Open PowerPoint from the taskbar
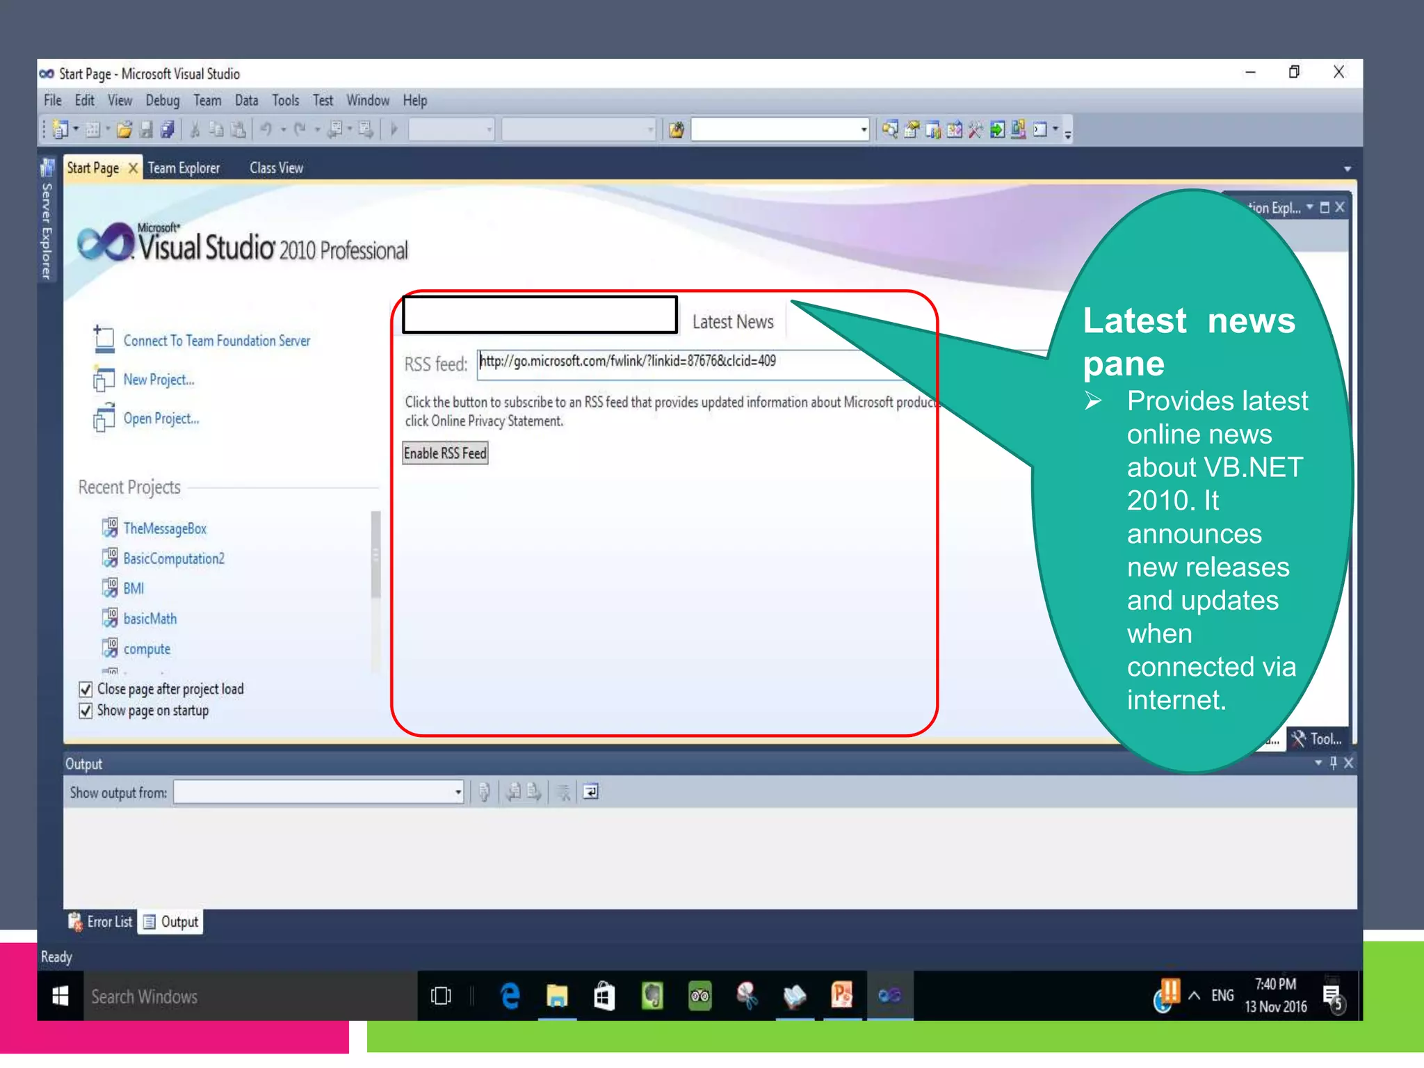The height and width of the screenshot is (1068, 1424). pos(842,996)
